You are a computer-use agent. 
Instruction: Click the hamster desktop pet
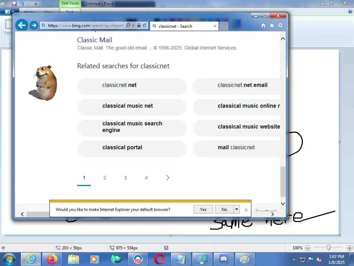click(43, 83)
